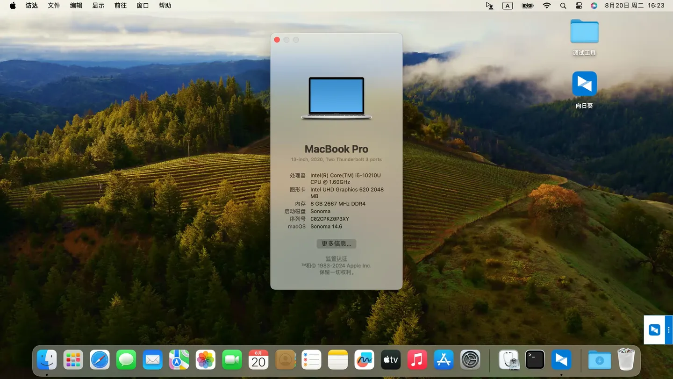Expand the Sunlogin floating widget options
This screenshot has height=379, width=673.
(669, 330)
